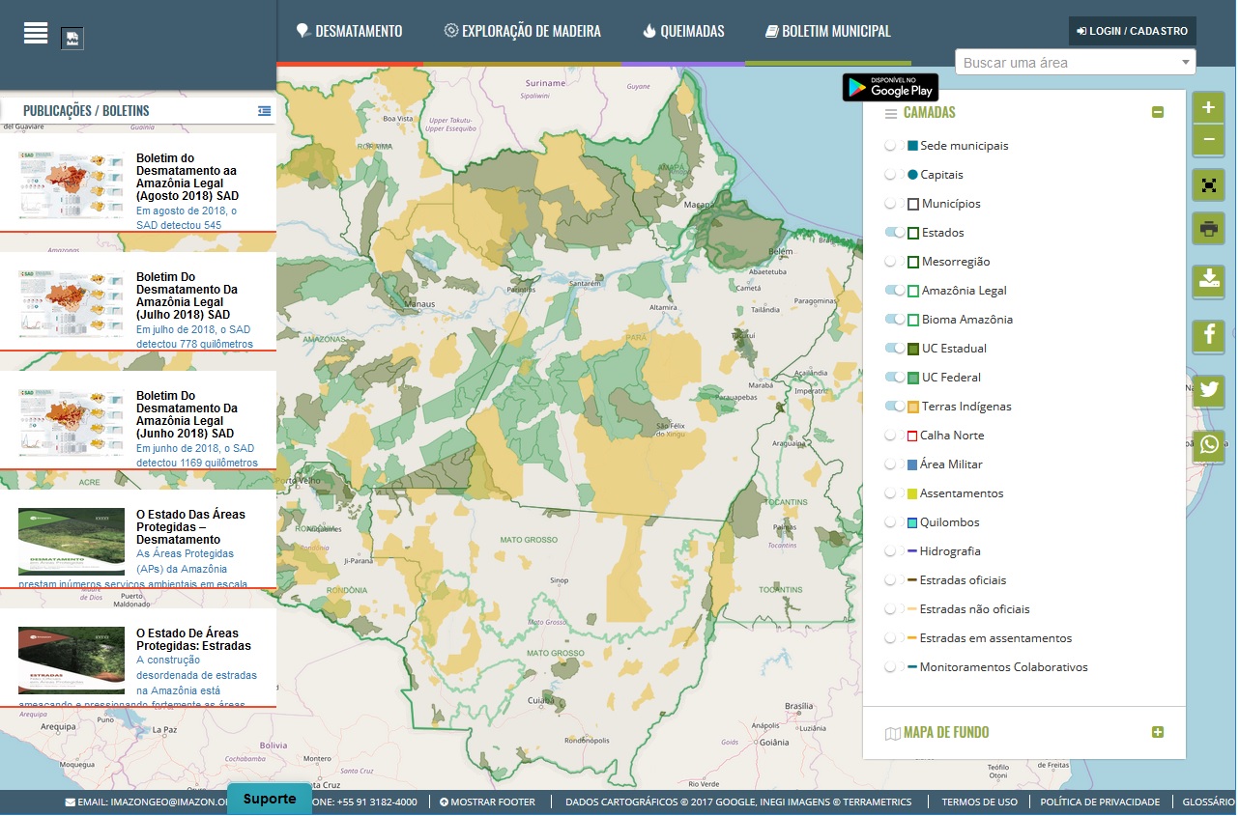This screenshot has height=816, width=1239.
Task: Share via WhatsApp icon
Action: 1208,445
